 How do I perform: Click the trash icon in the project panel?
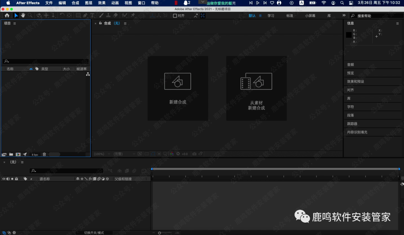44,154
